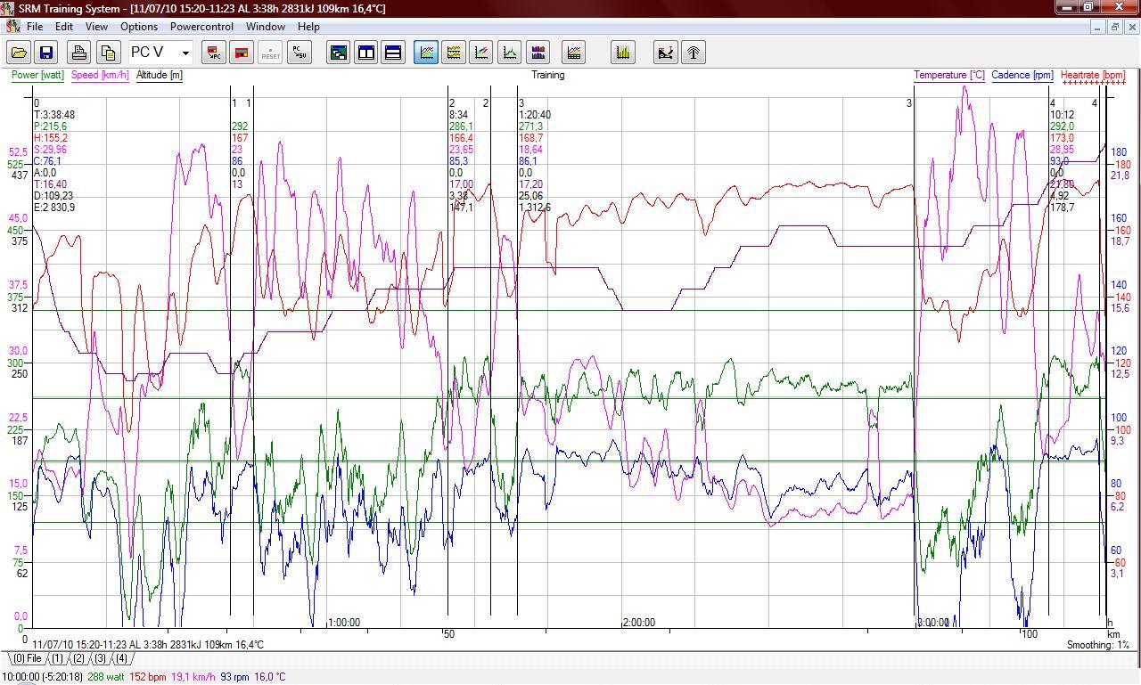Click the green histogram bars icon
Viewport: 1141px width, 685px height.
[x=622, y=53]
